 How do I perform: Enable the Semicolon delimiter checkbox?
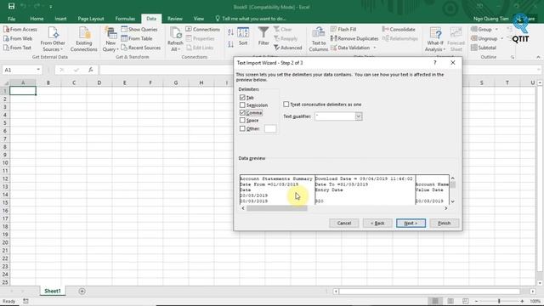(242, 105)
